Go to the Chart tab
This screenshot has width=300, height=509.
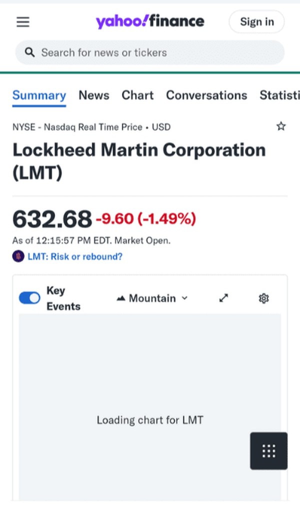click(x=137, y=95)
